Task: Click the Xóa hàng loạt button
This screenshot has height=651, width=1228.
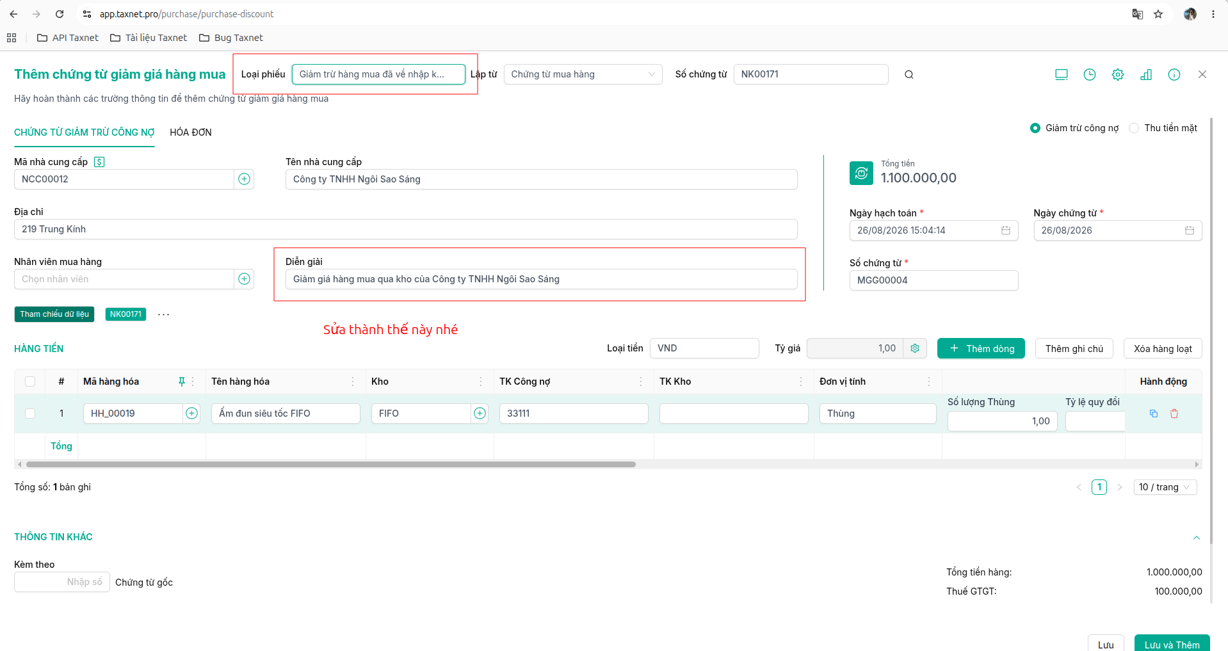Action: coord(1163,348)
